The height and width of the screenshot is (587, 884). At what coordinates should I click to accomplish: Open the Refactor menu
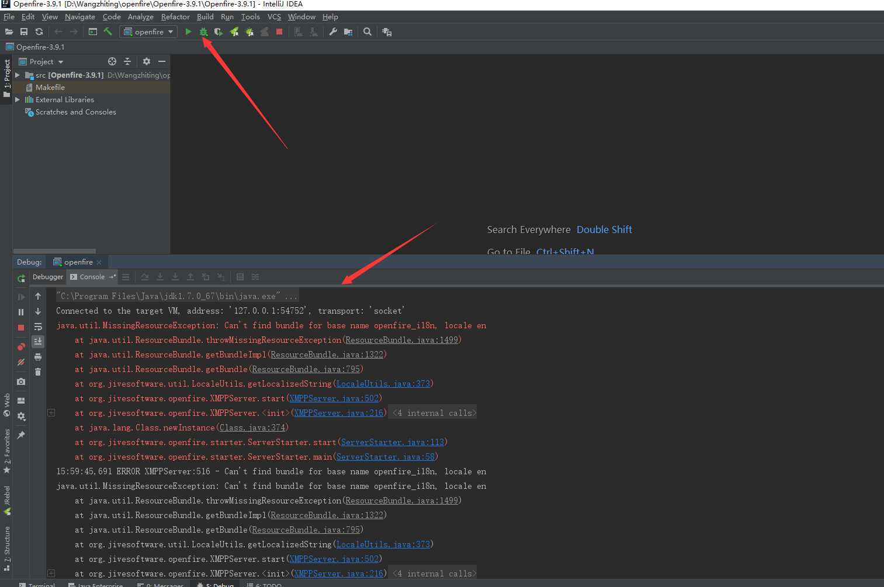pos(175,17)
